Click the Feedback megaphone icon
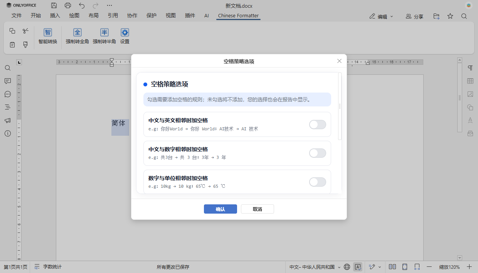The width and height of the screenshot is (478, 273). (8, 120)
